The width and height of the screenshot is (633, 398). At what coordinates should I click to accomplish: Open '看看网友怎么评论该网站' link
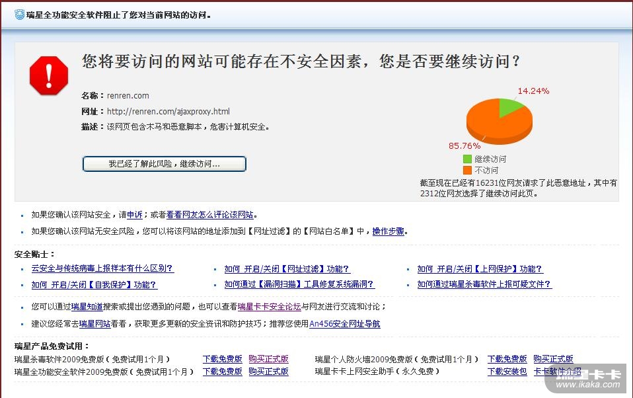coord(210,215)
